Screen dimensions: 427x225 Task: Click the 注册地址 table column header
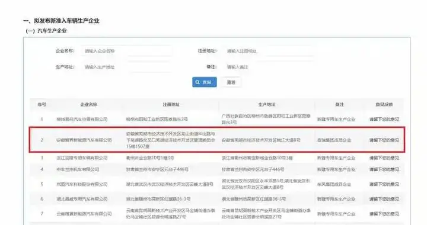click(171, 104)
